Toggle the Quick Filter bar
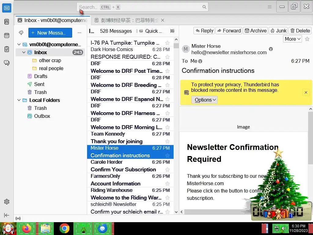Image resolution: width=313 pixels, height=235 pixels. (x=151, y=31)
